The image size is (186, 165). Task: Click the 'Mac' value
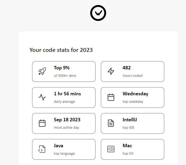pyautogui.click(x=127, y=146)
